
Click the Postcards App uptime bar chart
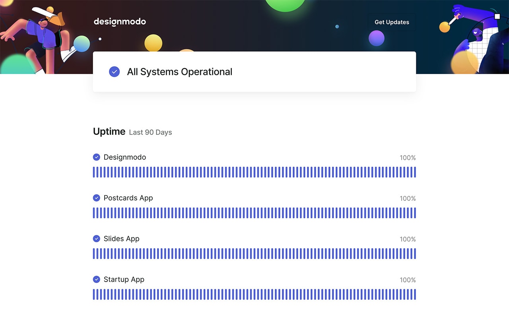(x=254, y=213)
